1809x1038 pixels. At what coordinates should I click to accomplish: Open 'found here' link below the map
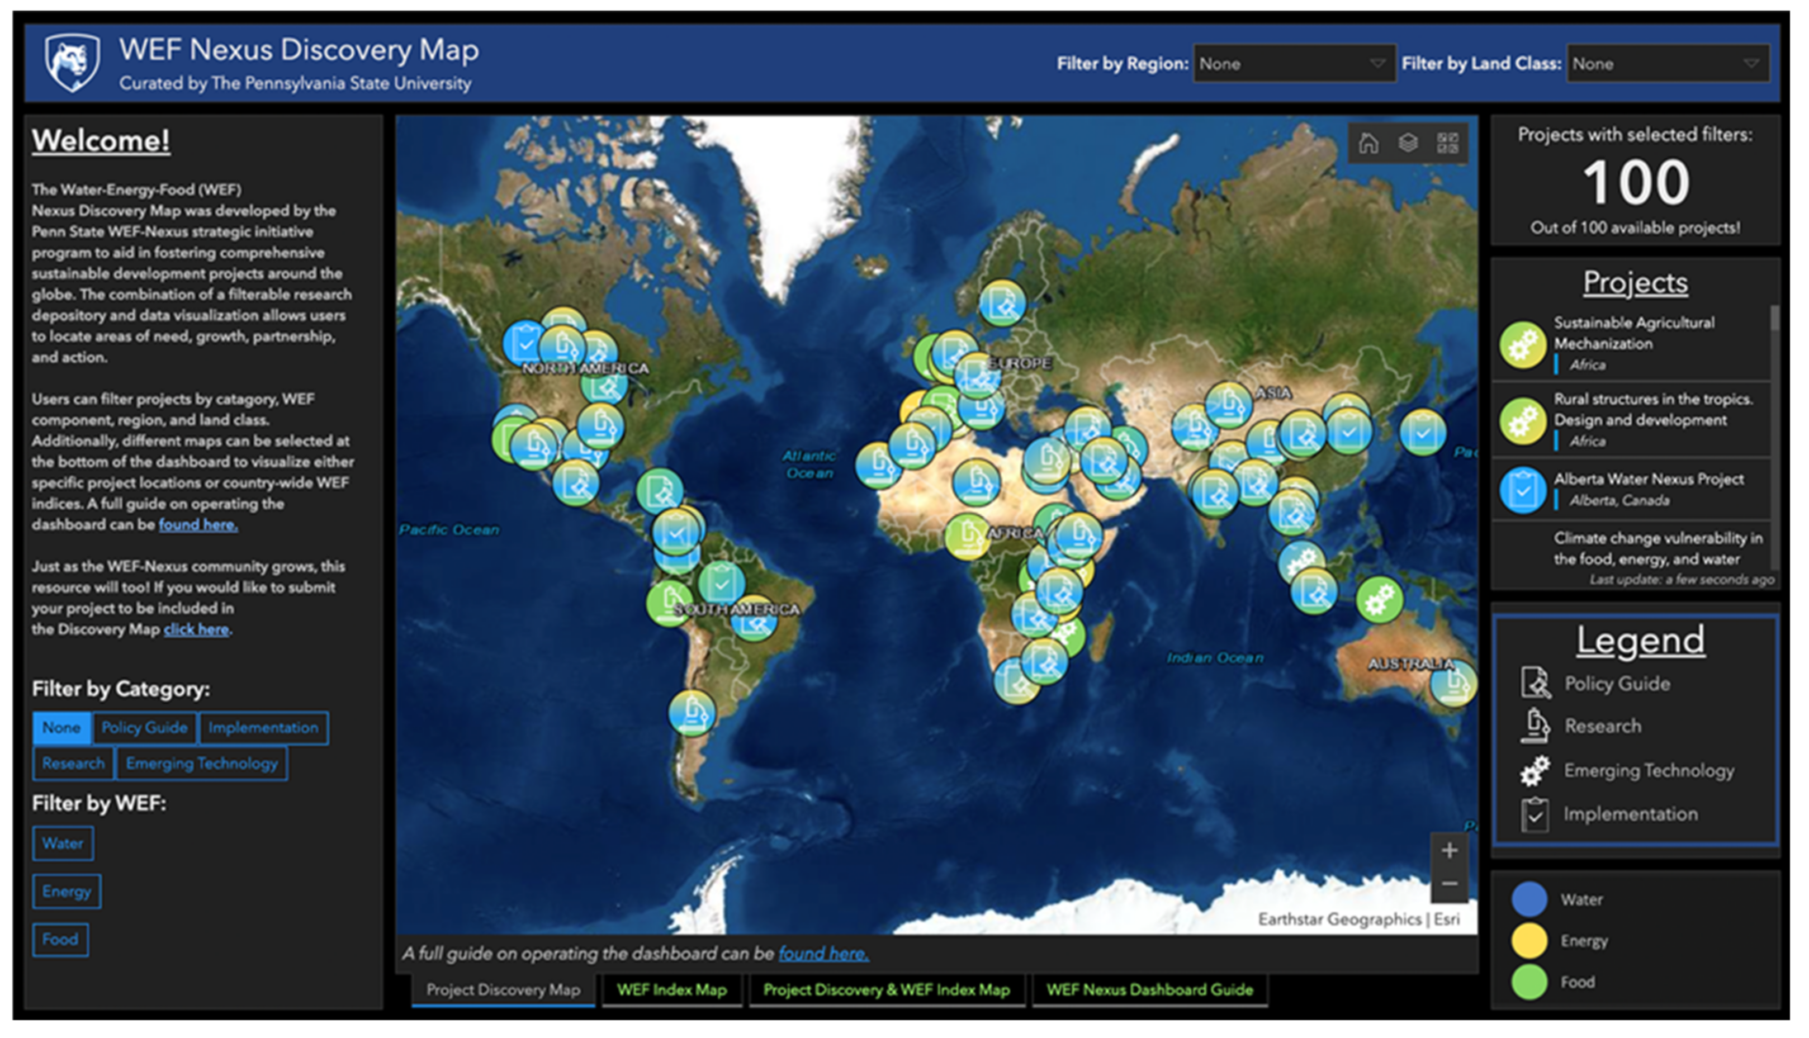tap(823, 953)
